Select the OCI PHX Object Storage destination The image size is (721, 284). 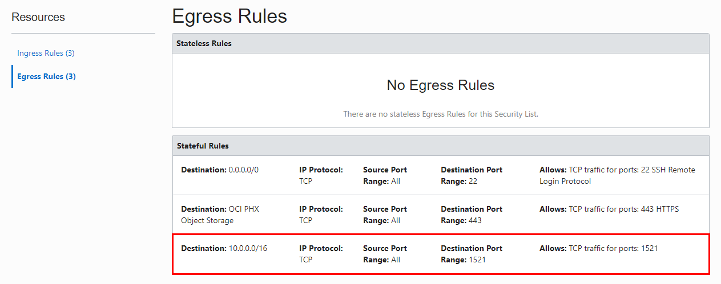(220, 215)
